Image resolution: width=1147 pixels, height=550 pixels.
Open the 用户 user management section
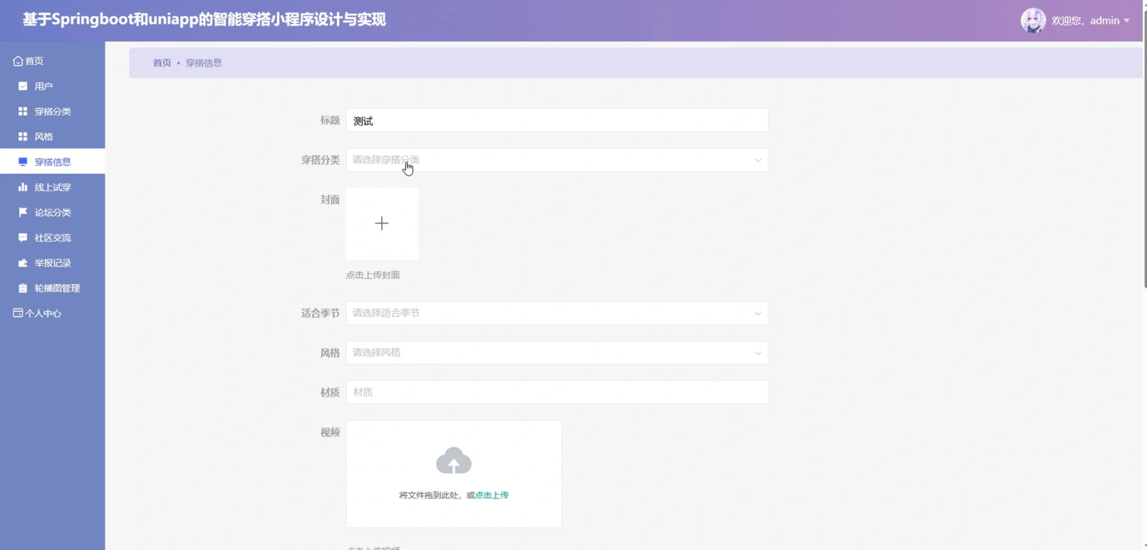point(22,86)
